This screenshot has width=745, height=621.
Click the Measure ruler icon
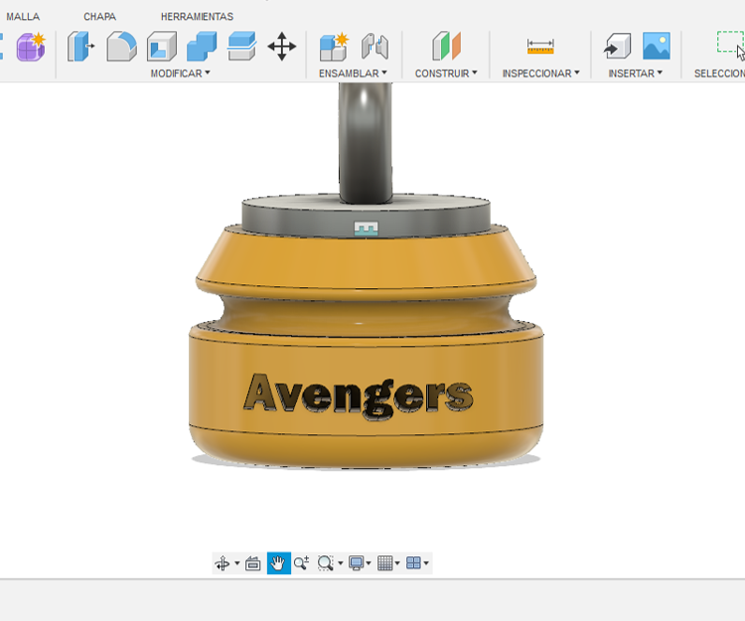tap(540, 47)
